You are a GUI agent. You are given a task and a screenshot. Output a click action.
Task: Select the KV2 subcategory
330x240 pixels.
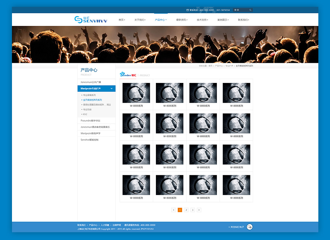(x=85, y=114)
